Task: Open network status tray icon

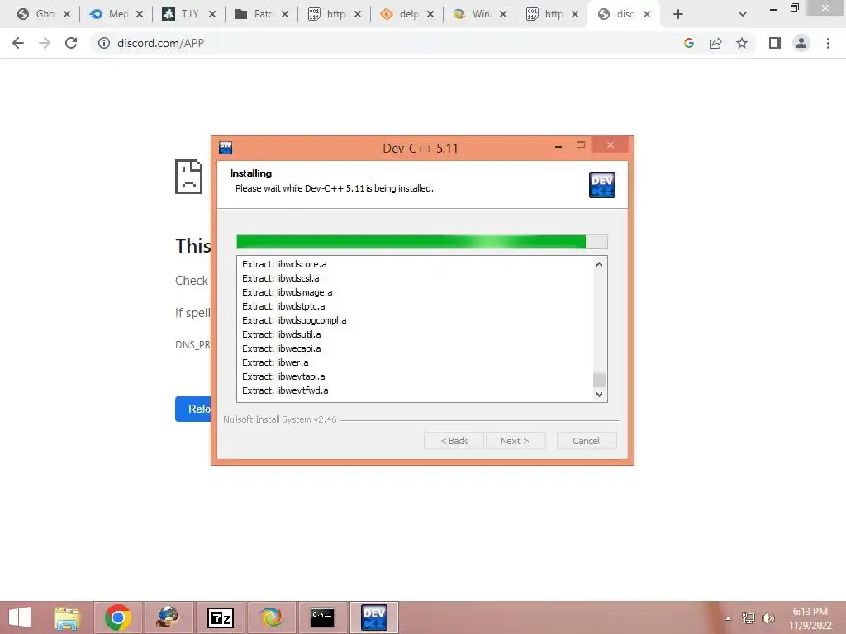Action: pyautogui.click(x=749, y=617)
